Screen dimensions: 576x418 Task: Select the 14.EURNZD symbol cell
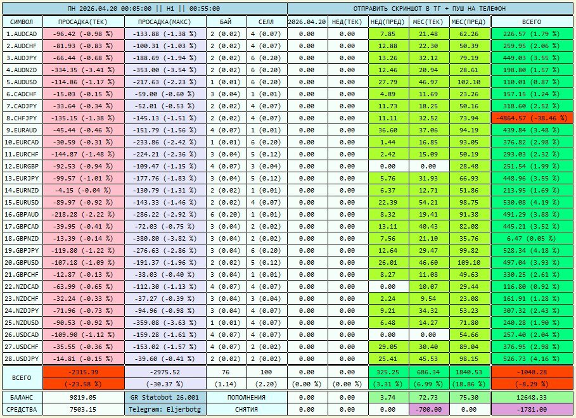pos(22,190)
